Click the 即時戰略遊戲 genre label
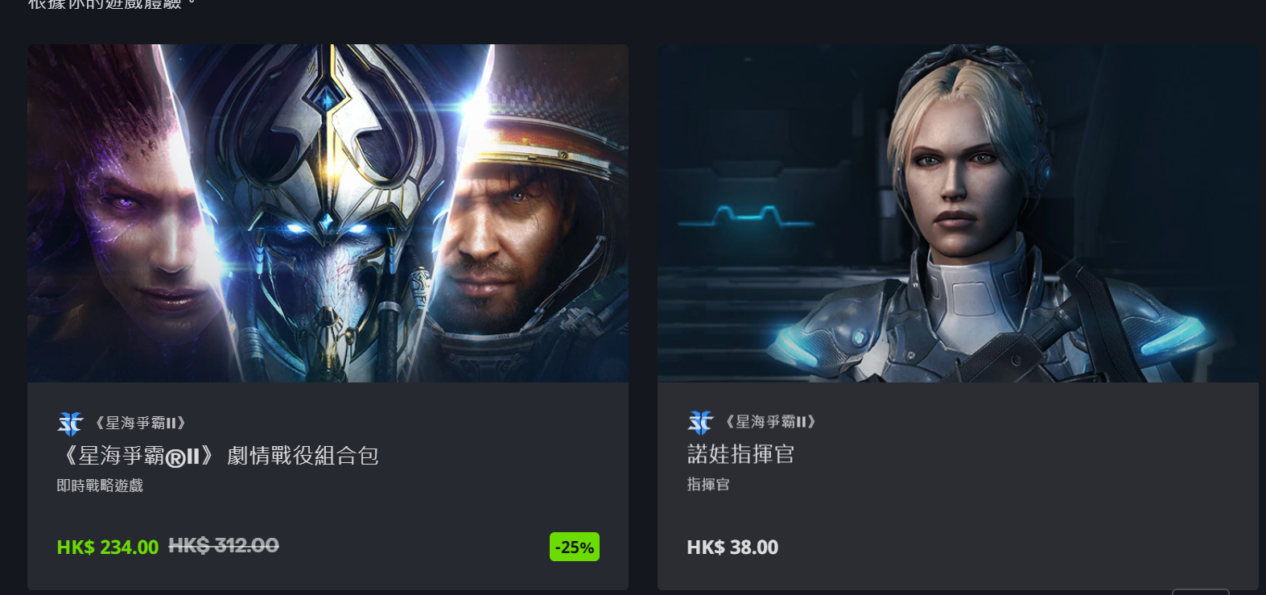 (x=100, y=486)
